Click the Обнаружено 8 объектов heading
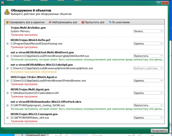172x136 pixels. [31, 10]
